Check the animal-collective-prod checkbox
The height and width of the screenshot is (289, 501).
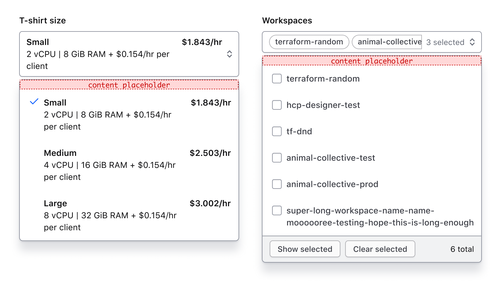[277, 184]
